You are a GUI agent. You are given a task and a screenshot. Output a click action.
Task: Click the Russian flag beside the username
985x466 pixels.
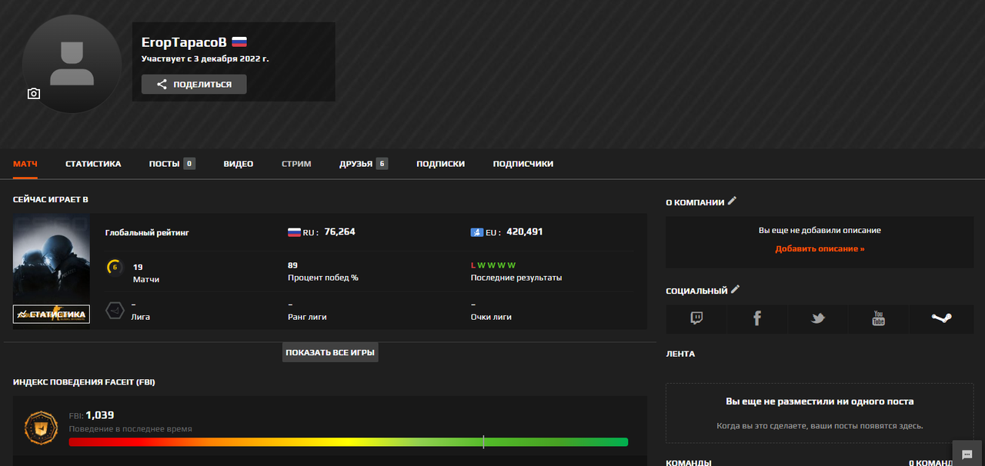click(x=239, y=42)
